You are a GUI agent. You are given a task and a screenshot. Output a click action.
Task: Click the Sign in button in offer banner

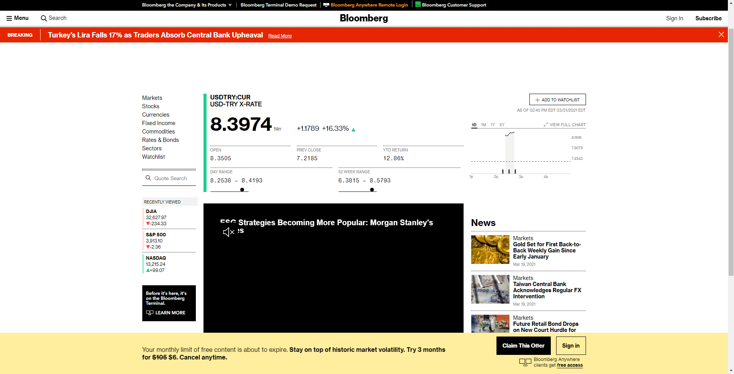571,346
